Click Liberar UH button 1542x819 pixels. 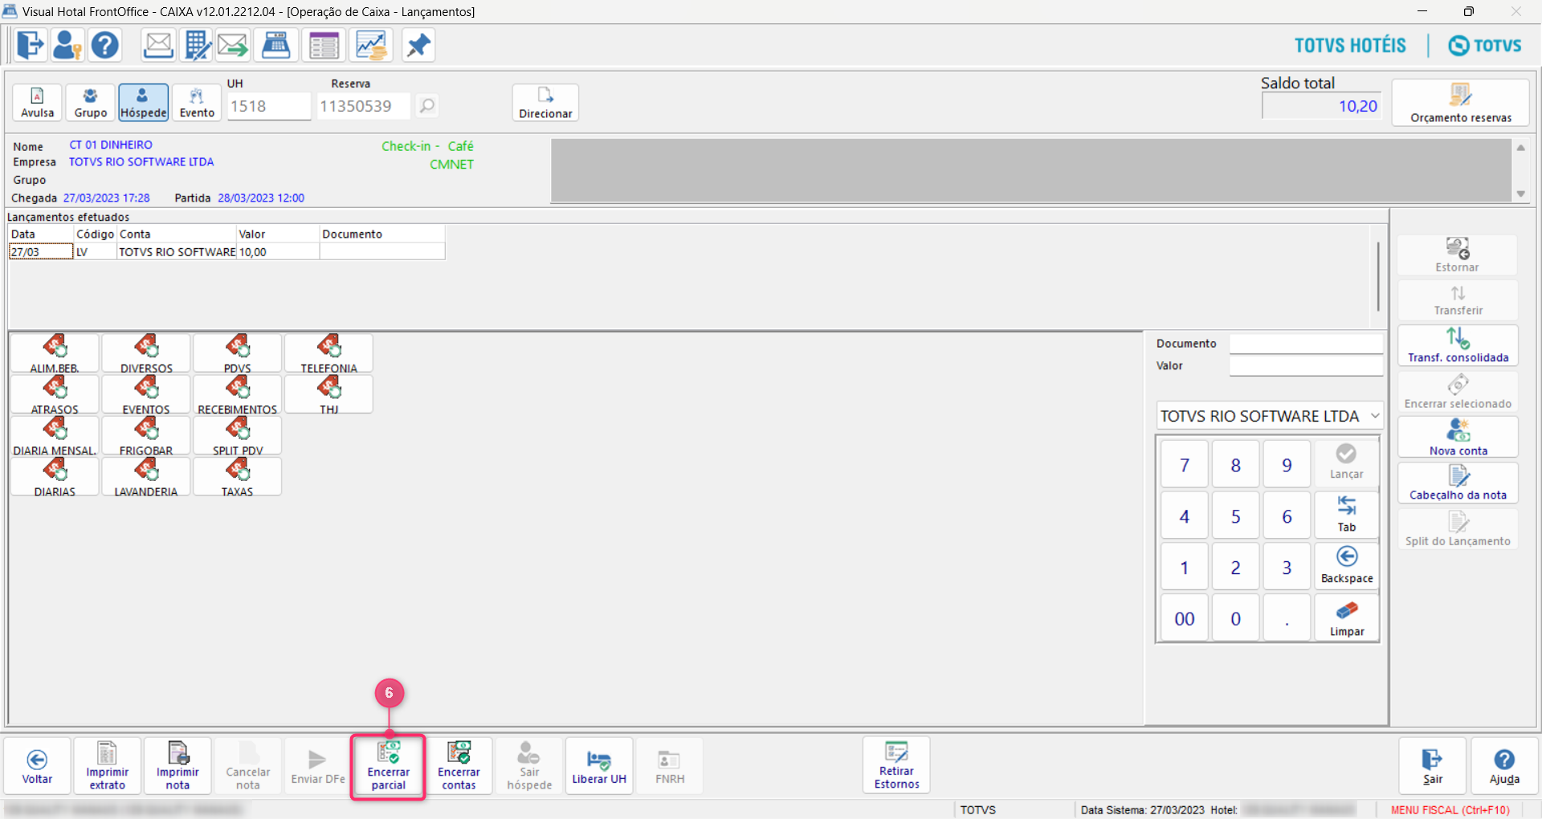pos(599,767)
